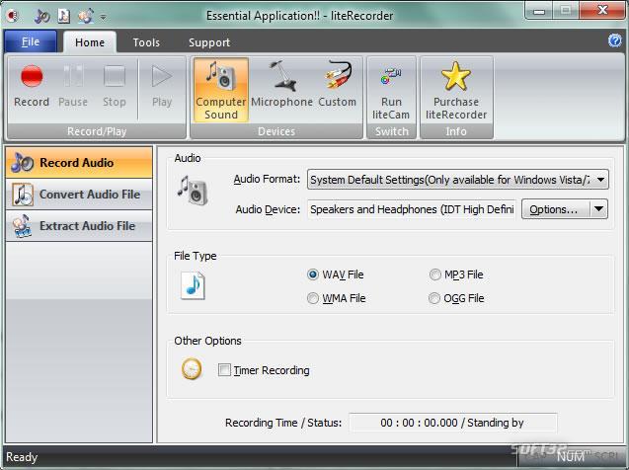This screenshot has height=470, width=629.
Task: Click the Options... button
Action: coord(556,209)
